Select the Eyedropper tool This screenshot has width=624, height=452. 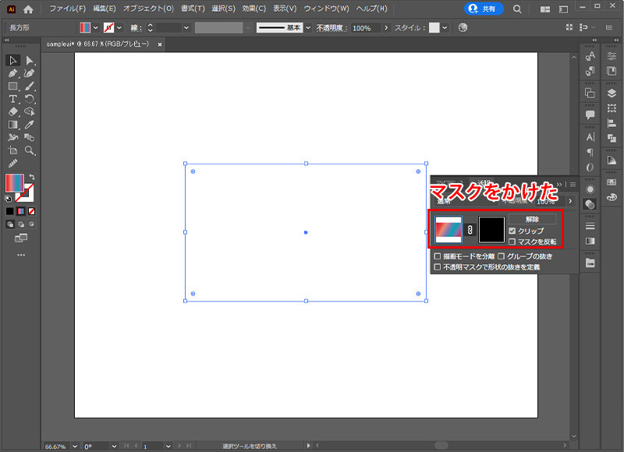[x=30, y=125]
